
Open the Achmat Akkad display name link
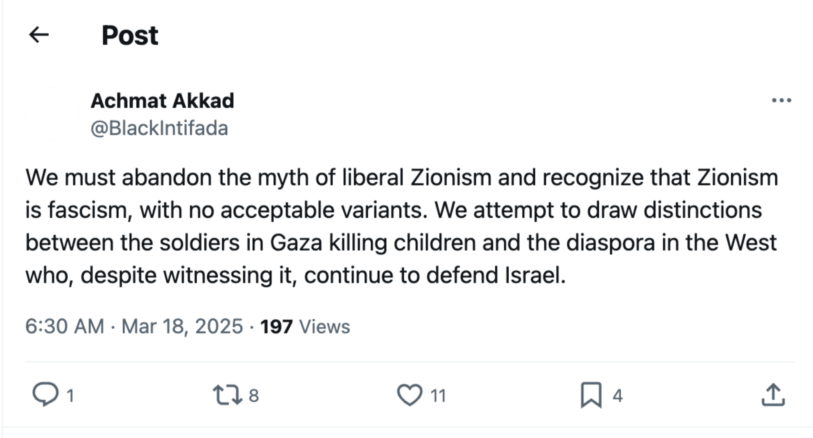click(x=162, y=101)
